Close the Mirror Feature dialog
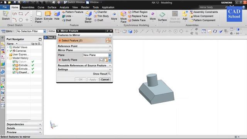Viewport: 247px width, 139px height. click(x=111, y=31)
